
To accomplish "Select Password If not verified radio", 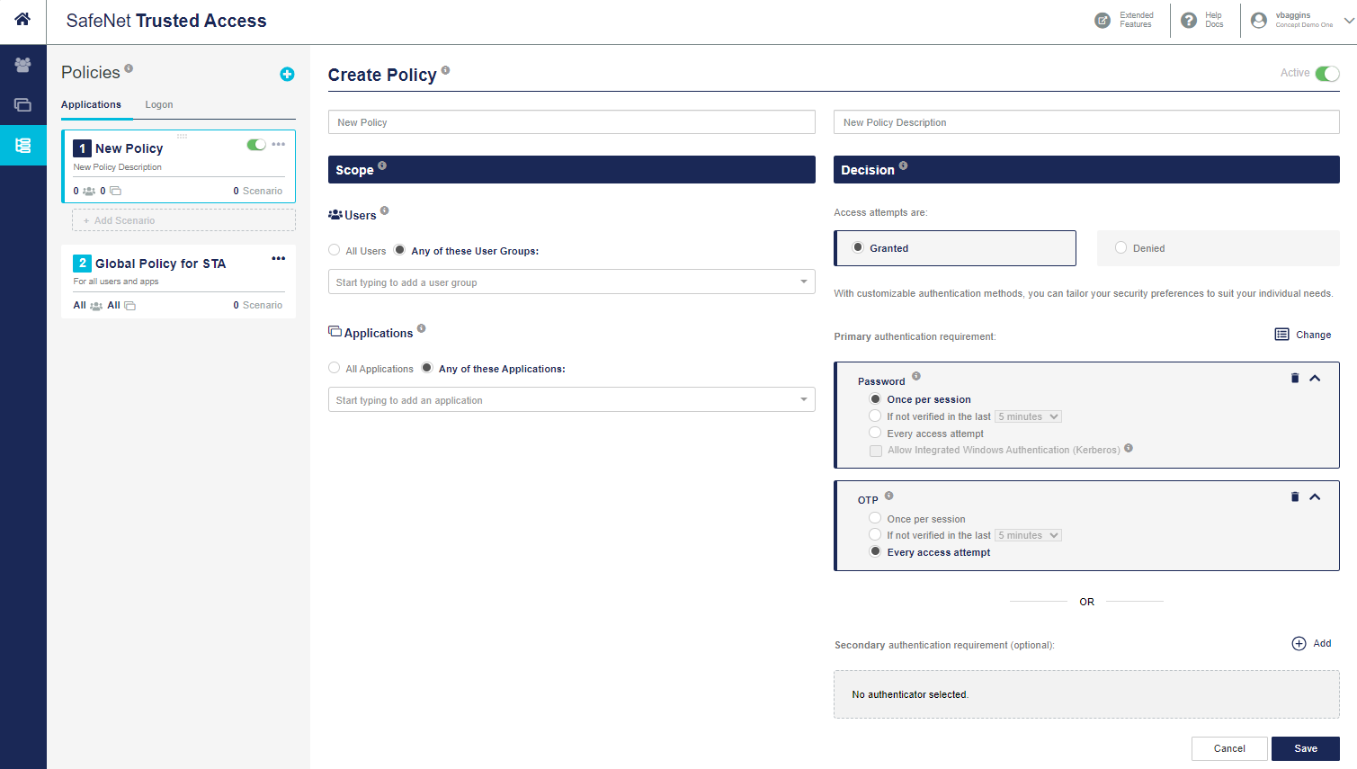I will (x=875, y=416).
